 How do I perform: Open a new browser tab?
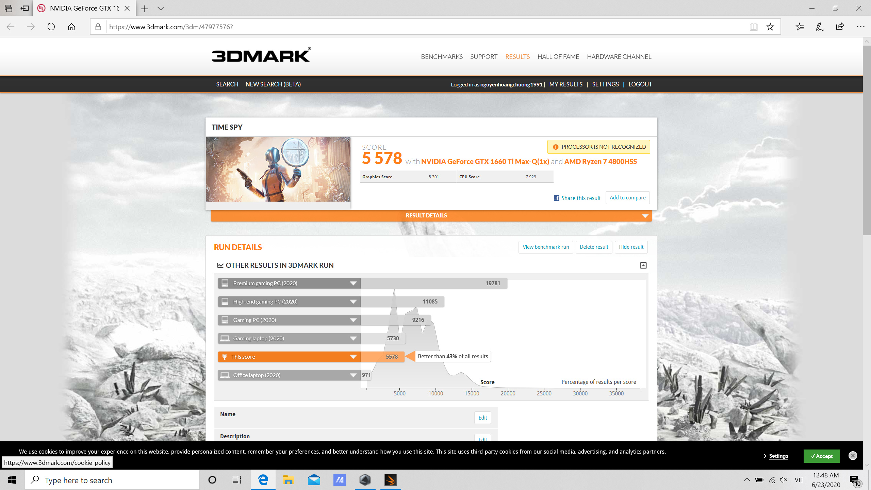(x=145, y=9)
